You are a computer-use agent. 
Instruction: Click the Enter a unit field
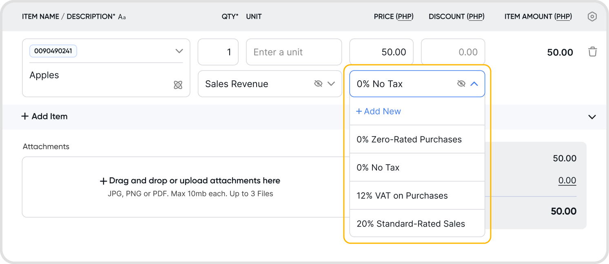coord(294,52)
